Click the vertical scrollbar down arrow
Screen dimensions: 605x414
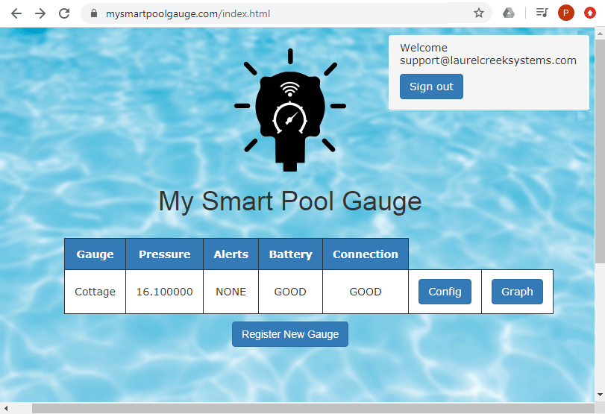point(600,395)
